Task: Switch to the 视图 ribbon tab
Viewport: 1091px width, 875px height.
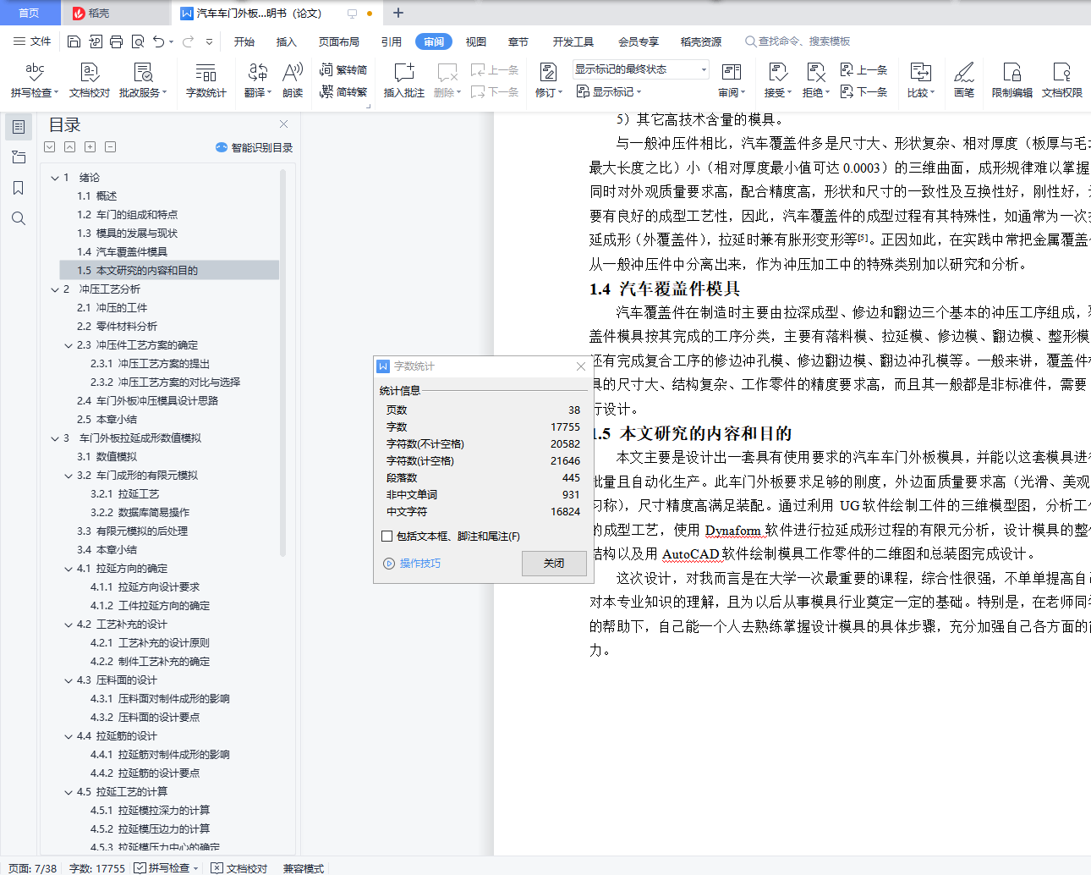Action: 476,41
